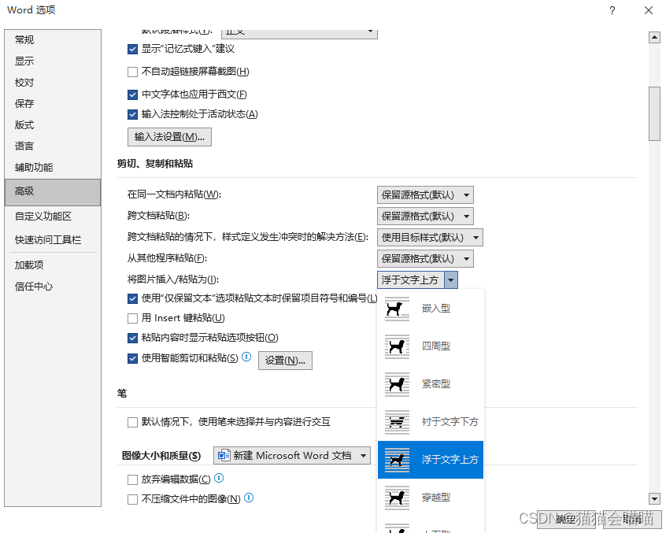Viewport: 666px width, 533px height.
Task: Select the 嵌入型 wrap option icon
Action: [x=397, y=309]
